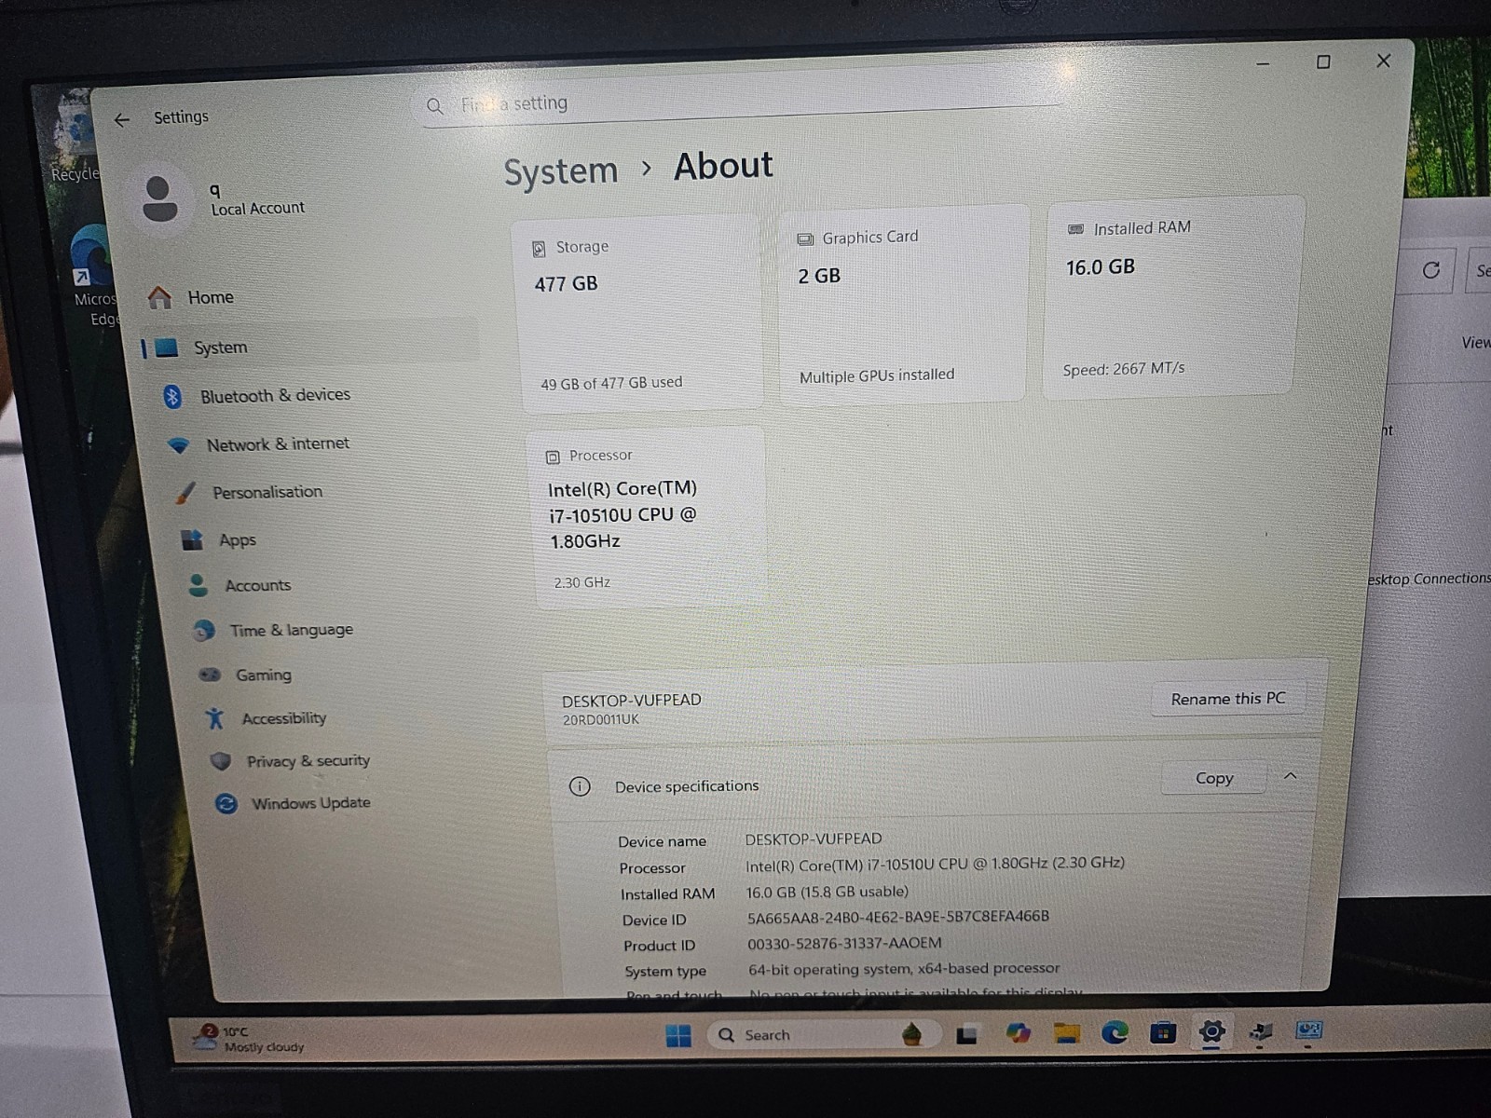Click the Accessibility figure icon
1491x1118 pixels.
(215, 717)
